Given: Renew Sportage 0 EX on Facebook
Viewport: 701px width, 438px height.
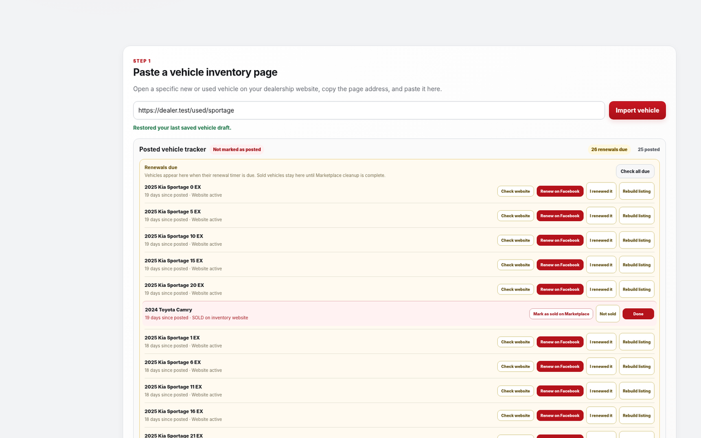Looking at the screenshot, I should click(560, 191).
